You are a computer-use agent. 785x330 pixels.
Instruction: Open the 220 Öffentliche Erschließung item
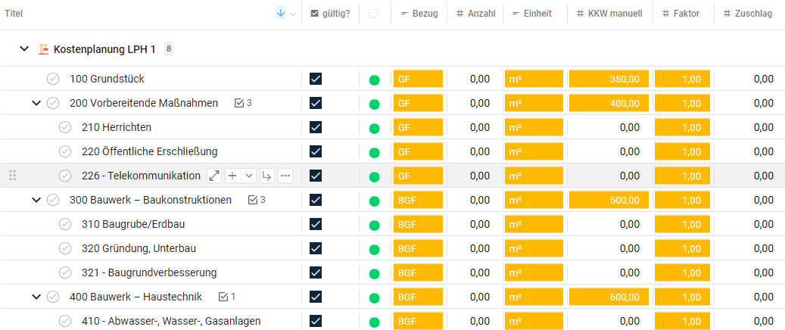(x=149, y=151)
